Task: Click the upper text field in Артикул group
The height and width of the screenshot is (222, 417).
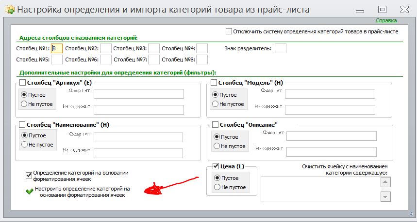Action: pos(138,94)
